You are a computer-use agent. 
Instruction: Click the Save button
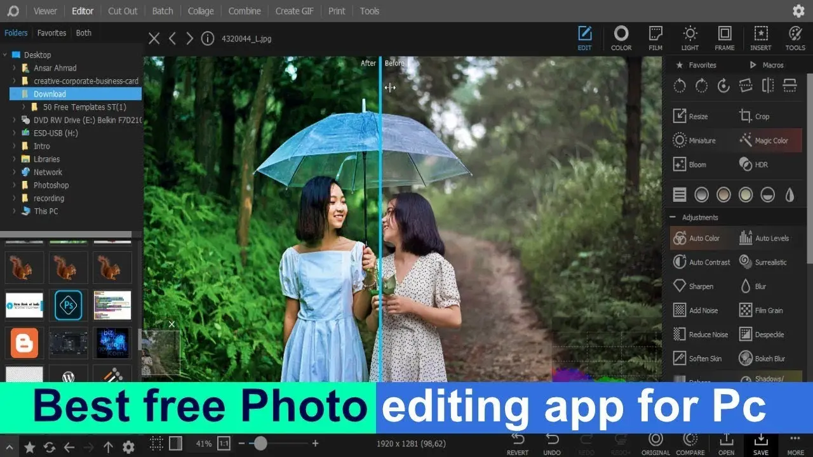click(x=760, y=443)
